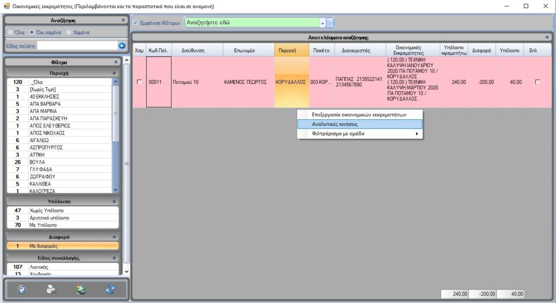The image size is (556, 303).
Task: Collapse the Περιοχή filter section
Action: click(x=114, y=73)
